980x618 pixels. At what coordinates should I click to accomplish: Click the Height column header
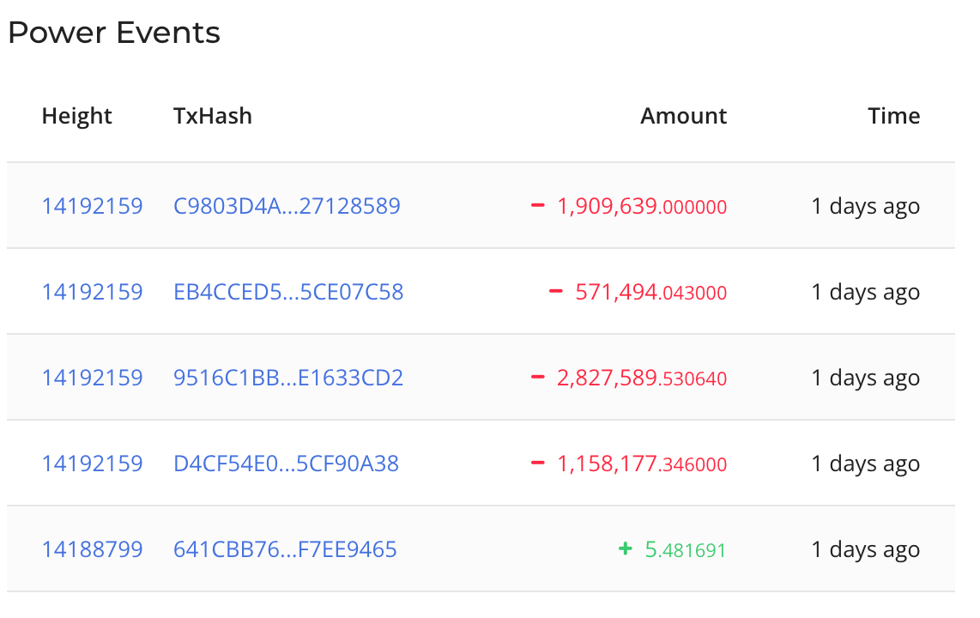click(77, 116)
